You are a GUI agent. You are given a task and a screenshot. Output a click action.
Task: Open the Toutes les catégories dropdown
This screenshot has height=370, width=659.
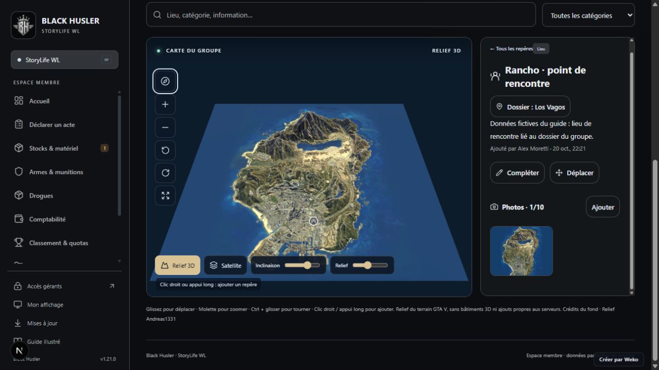tap(589, 15)
